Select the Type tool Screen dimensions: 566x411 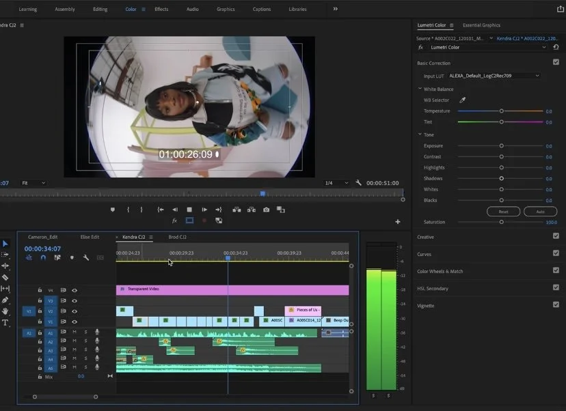pos(5,322)
